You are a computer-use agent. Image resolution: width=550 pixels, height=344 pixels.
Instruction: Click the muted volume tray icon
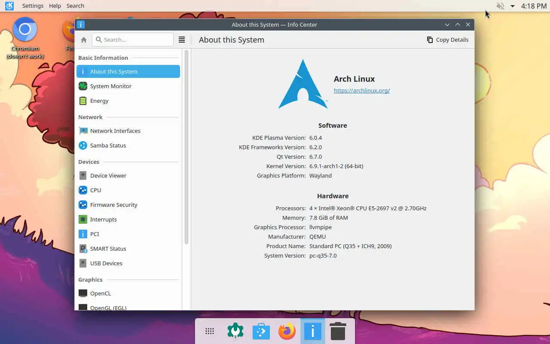(500, 6)
